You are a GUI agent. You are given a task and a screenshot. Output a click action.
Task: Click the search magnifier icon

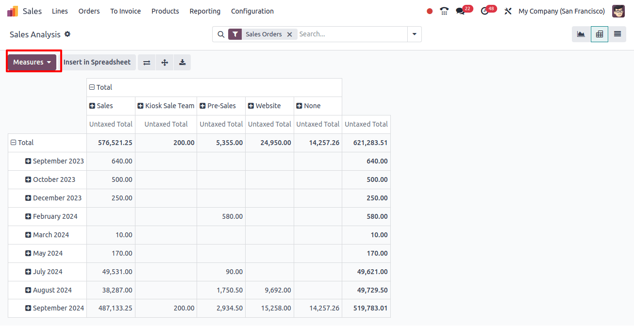click(x=221, y=34)
